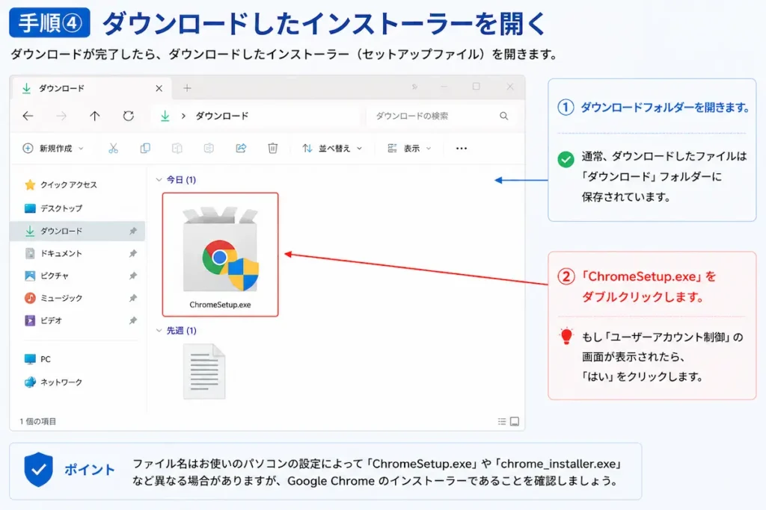Go back with the left arrow button
766x510 pixels.
tap(28, 116)
